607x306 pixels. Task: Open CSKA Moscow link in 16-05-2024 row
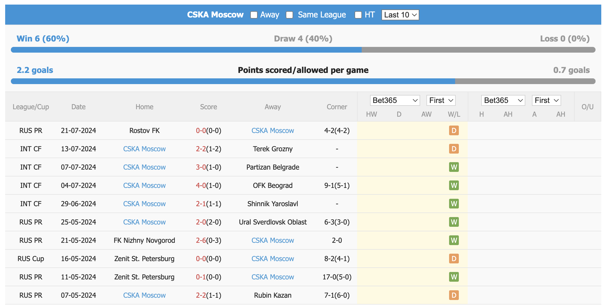pos(273,259)
